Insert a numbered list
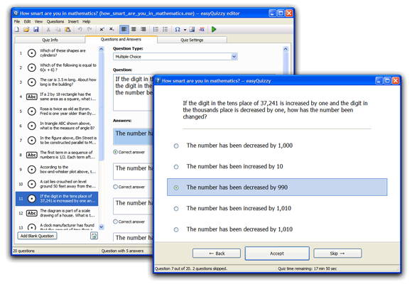Image resolution: width=412 pixels, height=284 pixels. tap(156, 29)
